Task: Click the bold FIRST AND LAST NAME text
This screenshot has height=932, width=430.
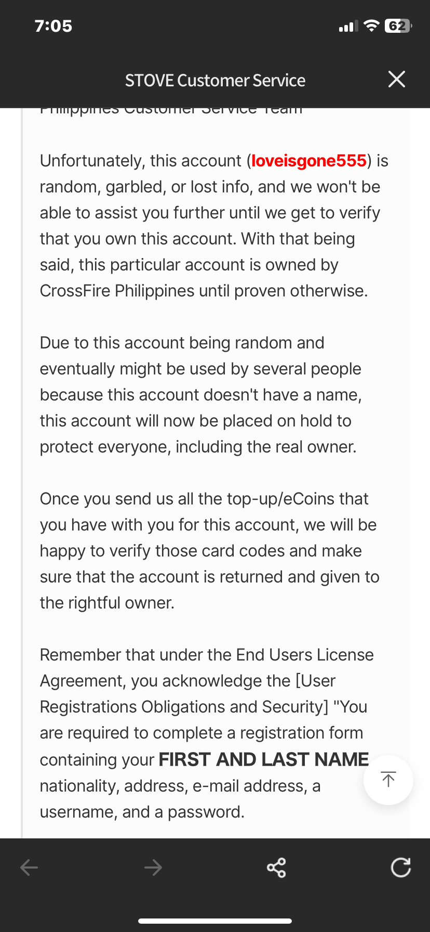Action: (x=263, y=759)
